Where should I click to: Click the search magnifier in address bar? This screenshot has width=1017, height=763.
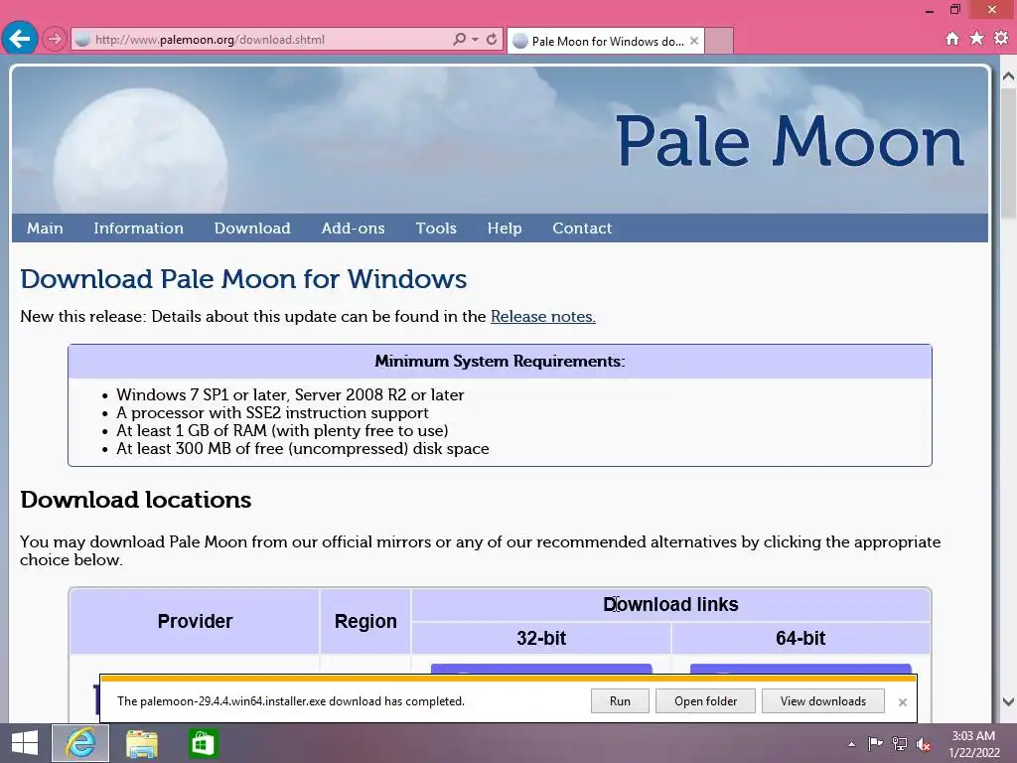(x=459, y=39)
